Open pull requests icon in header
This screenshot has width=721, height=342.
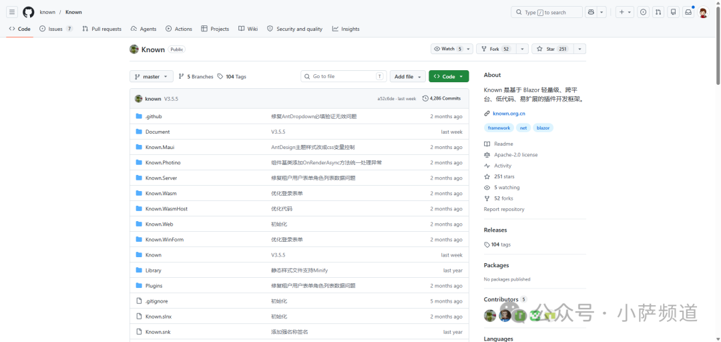[x=658, y=12]
